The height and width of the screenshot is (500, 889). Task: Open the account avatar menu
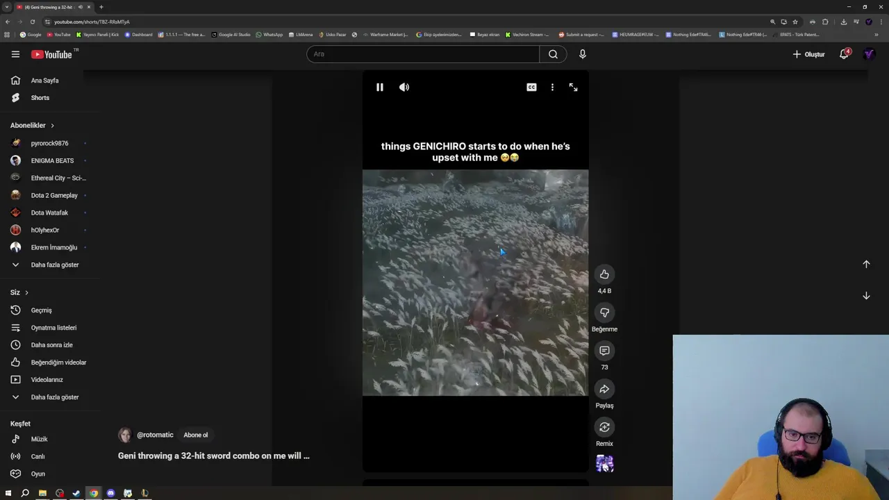[x=869, y=54]
